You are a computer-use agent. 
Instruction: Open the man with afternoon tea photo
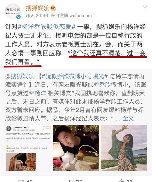(76, 148)
